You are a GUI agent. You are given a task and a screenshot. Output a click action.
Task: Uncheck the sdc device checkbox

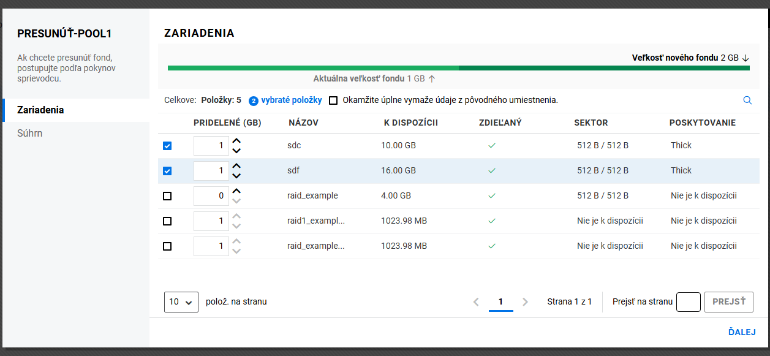167,146
